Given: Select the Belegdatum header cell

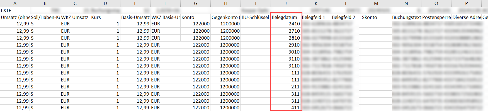Looking at the screenshot, I should [286, 17].
